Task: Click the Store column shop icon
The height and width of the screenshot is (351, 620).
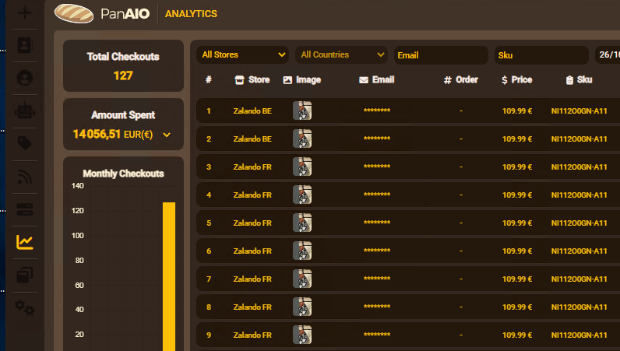Action: (239, 80)
